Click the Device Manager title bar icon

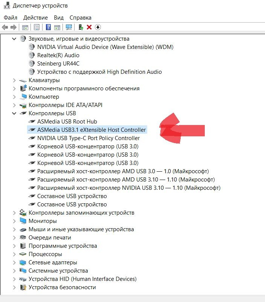[x=7, y=5]
